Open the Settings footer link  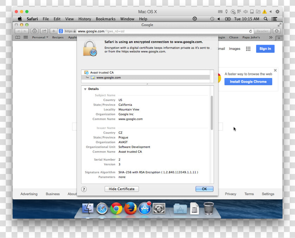[x=268, y=194]
